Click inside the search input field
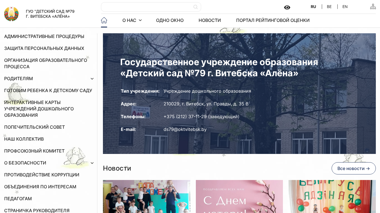 147,7
